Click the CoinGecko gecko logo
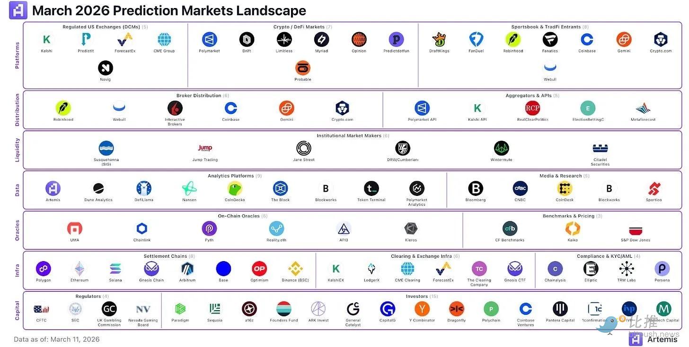Viewport: 689px width, 347px height. tap(235, 188)
